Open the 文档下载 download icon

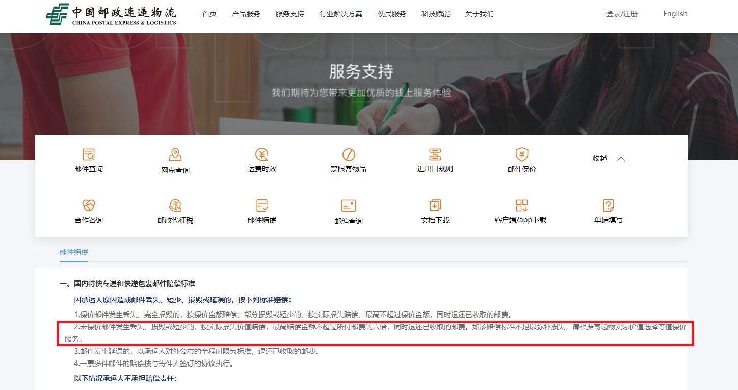pyautogui.click(x=435, y=205)
